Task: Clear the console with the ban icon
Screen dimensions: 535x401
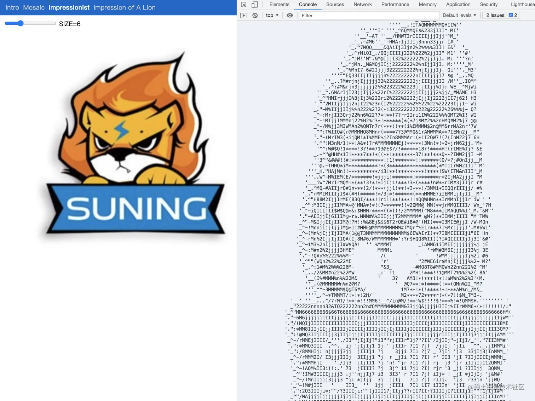Action: 255,16
